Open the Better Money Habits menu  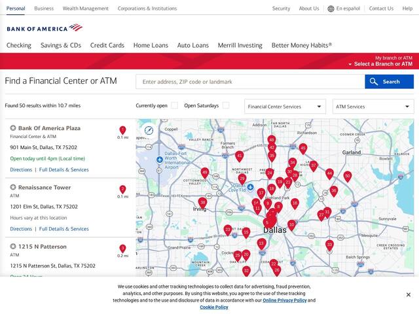pos(302,45)
